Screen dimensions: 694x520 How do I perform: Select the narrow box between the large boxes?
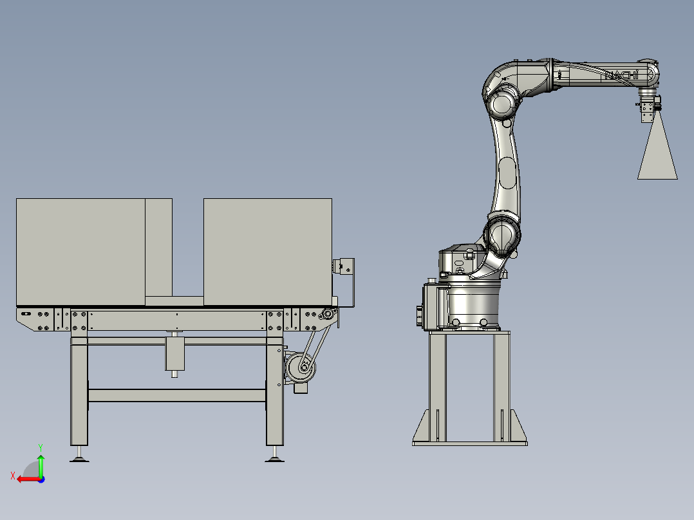[x=159, y=247]
